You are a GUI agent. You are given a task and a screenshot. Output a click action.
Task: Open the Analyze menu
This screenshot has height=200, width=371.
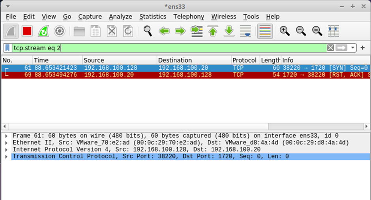[x=120, y=17]
